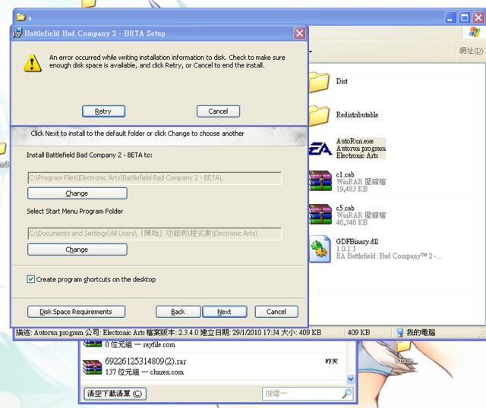Select the c1.cab archive file

click(320, 180)
